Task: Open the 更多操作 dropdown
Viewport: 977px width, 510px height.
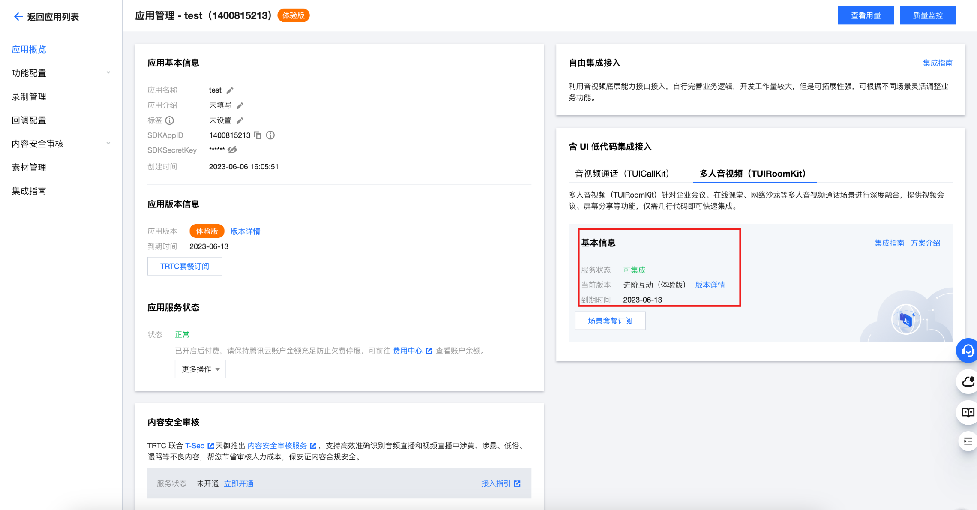Action: [200, 369]
